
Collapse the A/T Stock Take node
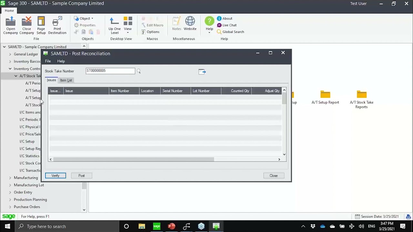coord(16,76)
